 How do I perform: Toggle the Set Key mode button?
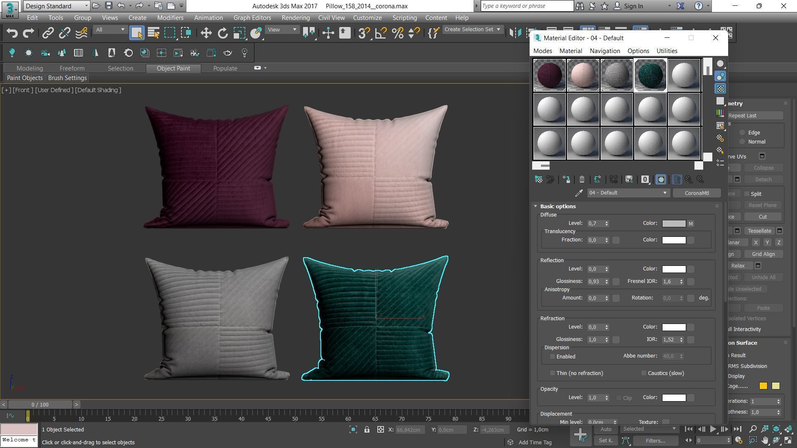[x=606, y=441]
